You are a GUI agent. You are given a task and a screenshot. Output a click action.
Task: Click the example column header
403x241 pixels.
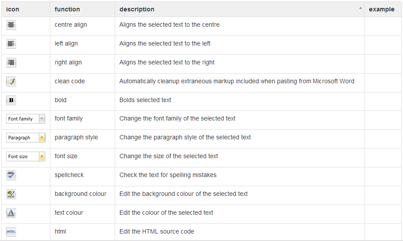pos(382,9)
